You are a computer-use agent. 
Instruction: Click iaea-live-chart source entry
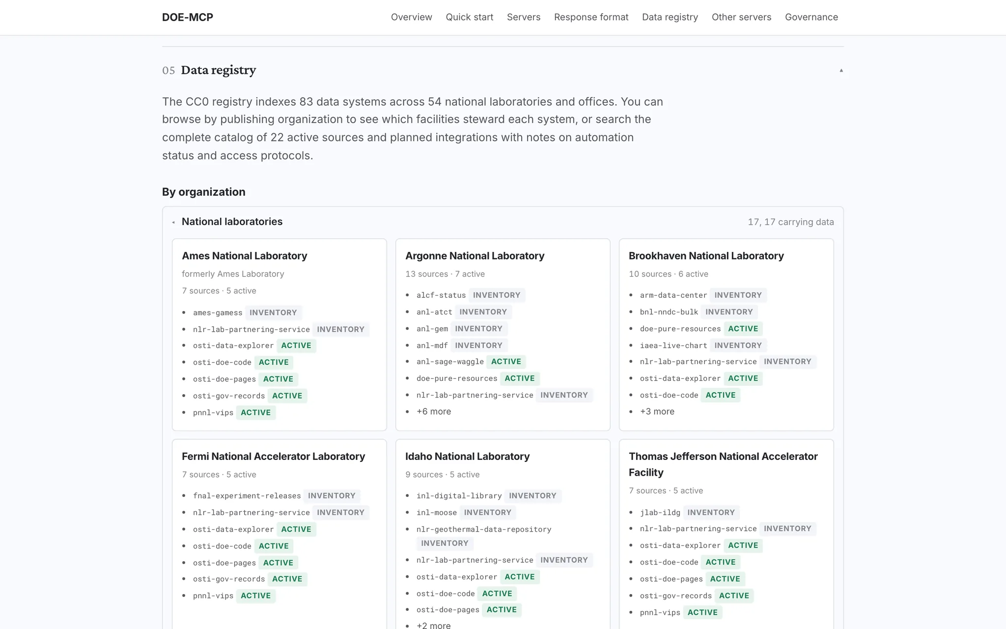673,345
